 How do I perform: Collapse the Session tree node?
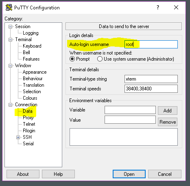(x=10, y=26)
